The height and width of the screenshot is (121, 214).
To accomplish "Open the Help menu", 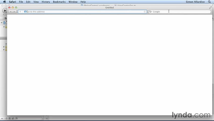I will [83, 2].
